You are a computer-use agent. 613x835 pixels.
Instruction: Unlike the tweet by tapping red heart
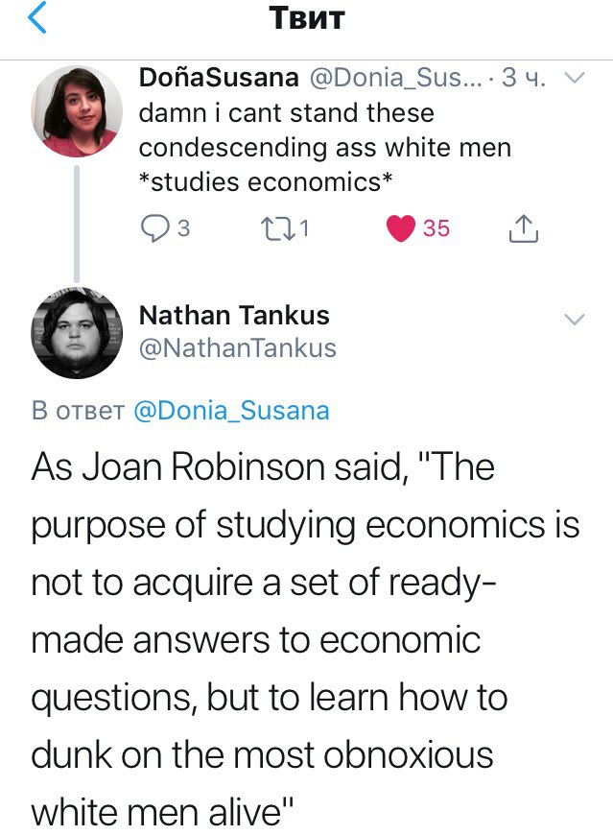[x=399, y=227]
